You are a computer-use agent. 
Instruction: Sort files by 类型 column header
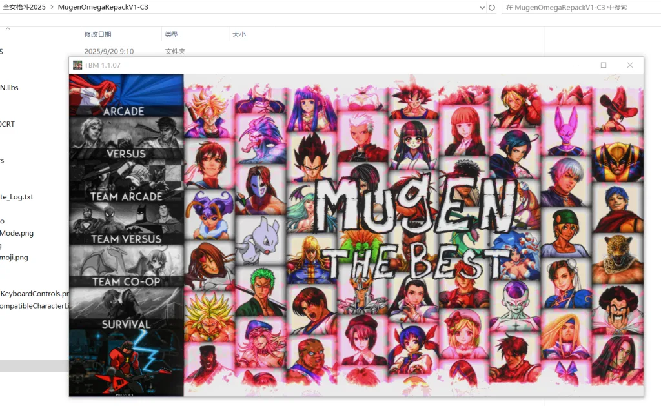[172, 34]
